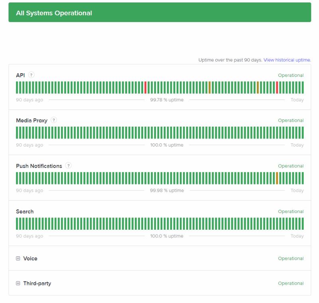Expand the Third-party component group
Viewport: 319px width, 303px height.
tap(18, 283)
